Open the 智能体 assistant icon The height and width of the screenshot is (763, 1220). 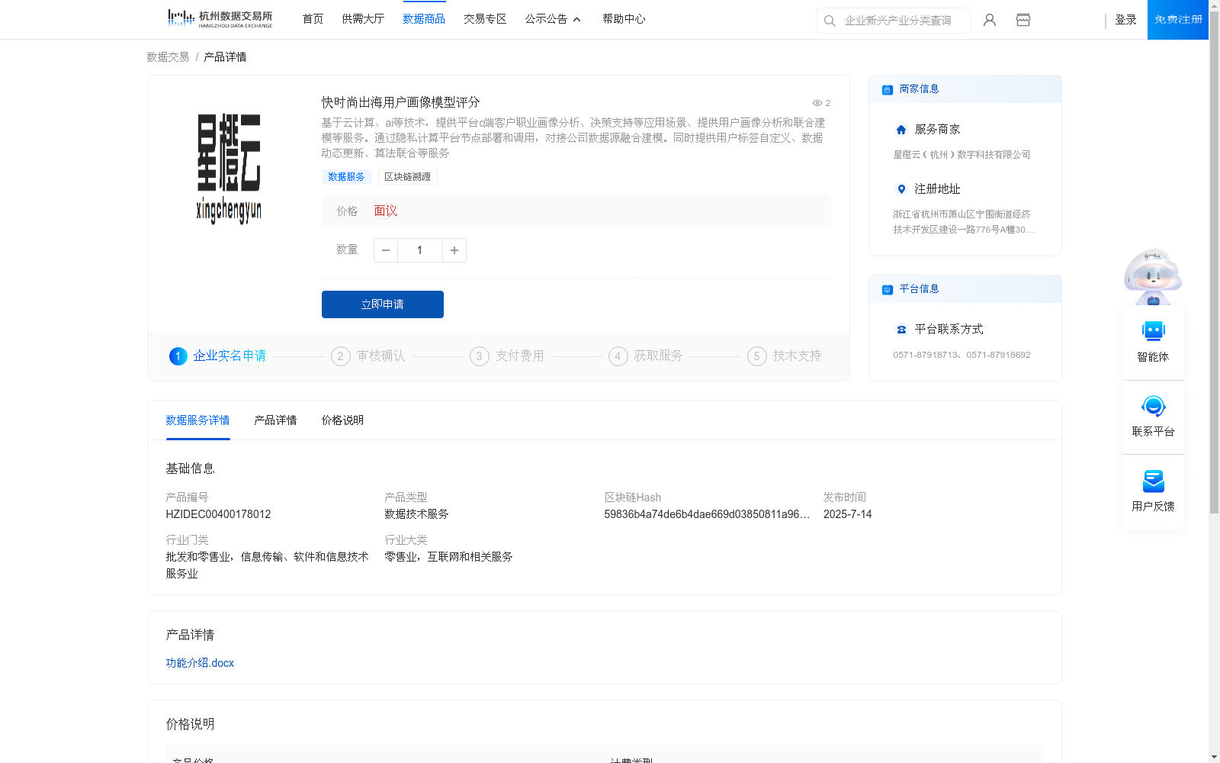point(1154,330)
